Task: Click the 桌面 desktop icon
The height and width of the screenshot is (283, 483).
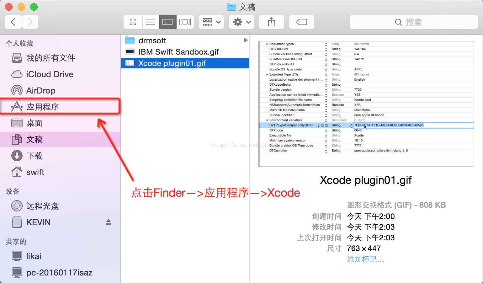Action: 17,123
